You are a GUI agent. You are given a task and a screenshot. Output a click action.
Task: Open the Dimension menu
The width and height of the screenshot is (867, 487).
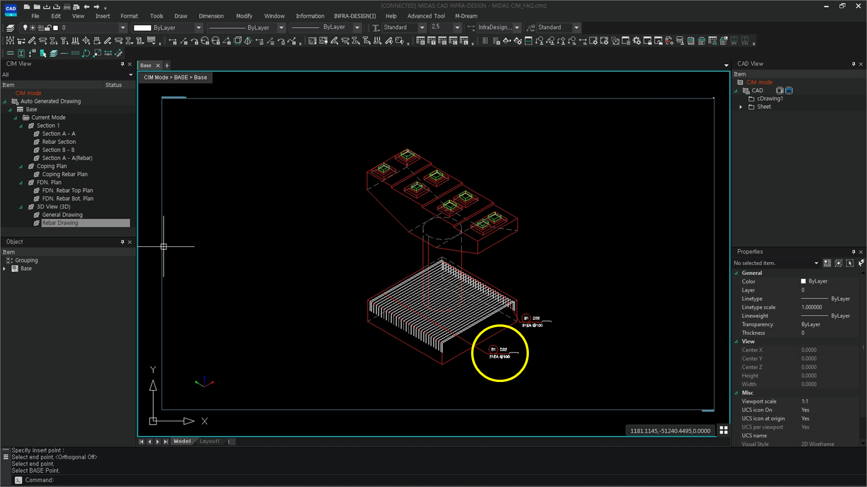(x=211, y=16)
